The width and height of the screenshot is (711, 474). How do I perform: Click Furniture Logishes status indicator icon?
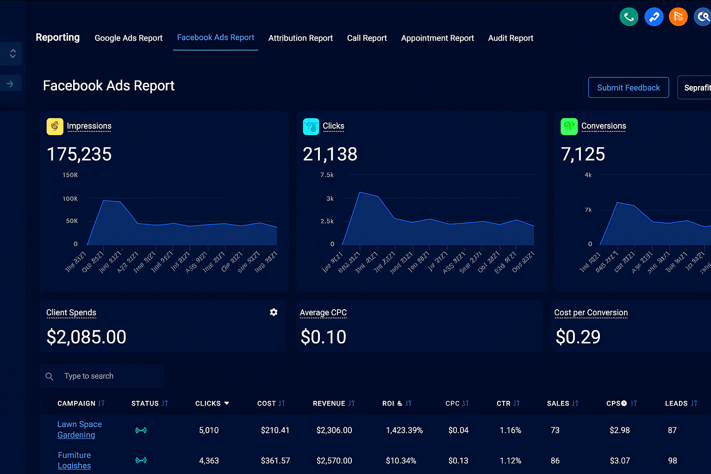tap(141, 460)
